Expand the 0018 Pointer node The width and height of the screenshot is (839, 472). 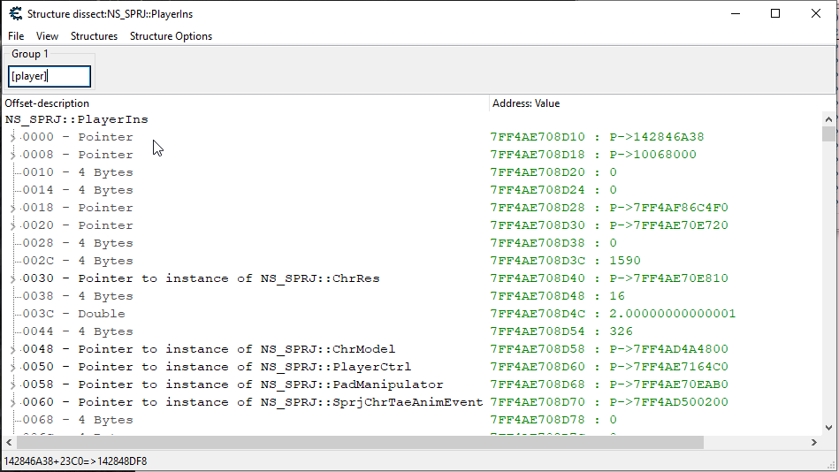(12, 208)
